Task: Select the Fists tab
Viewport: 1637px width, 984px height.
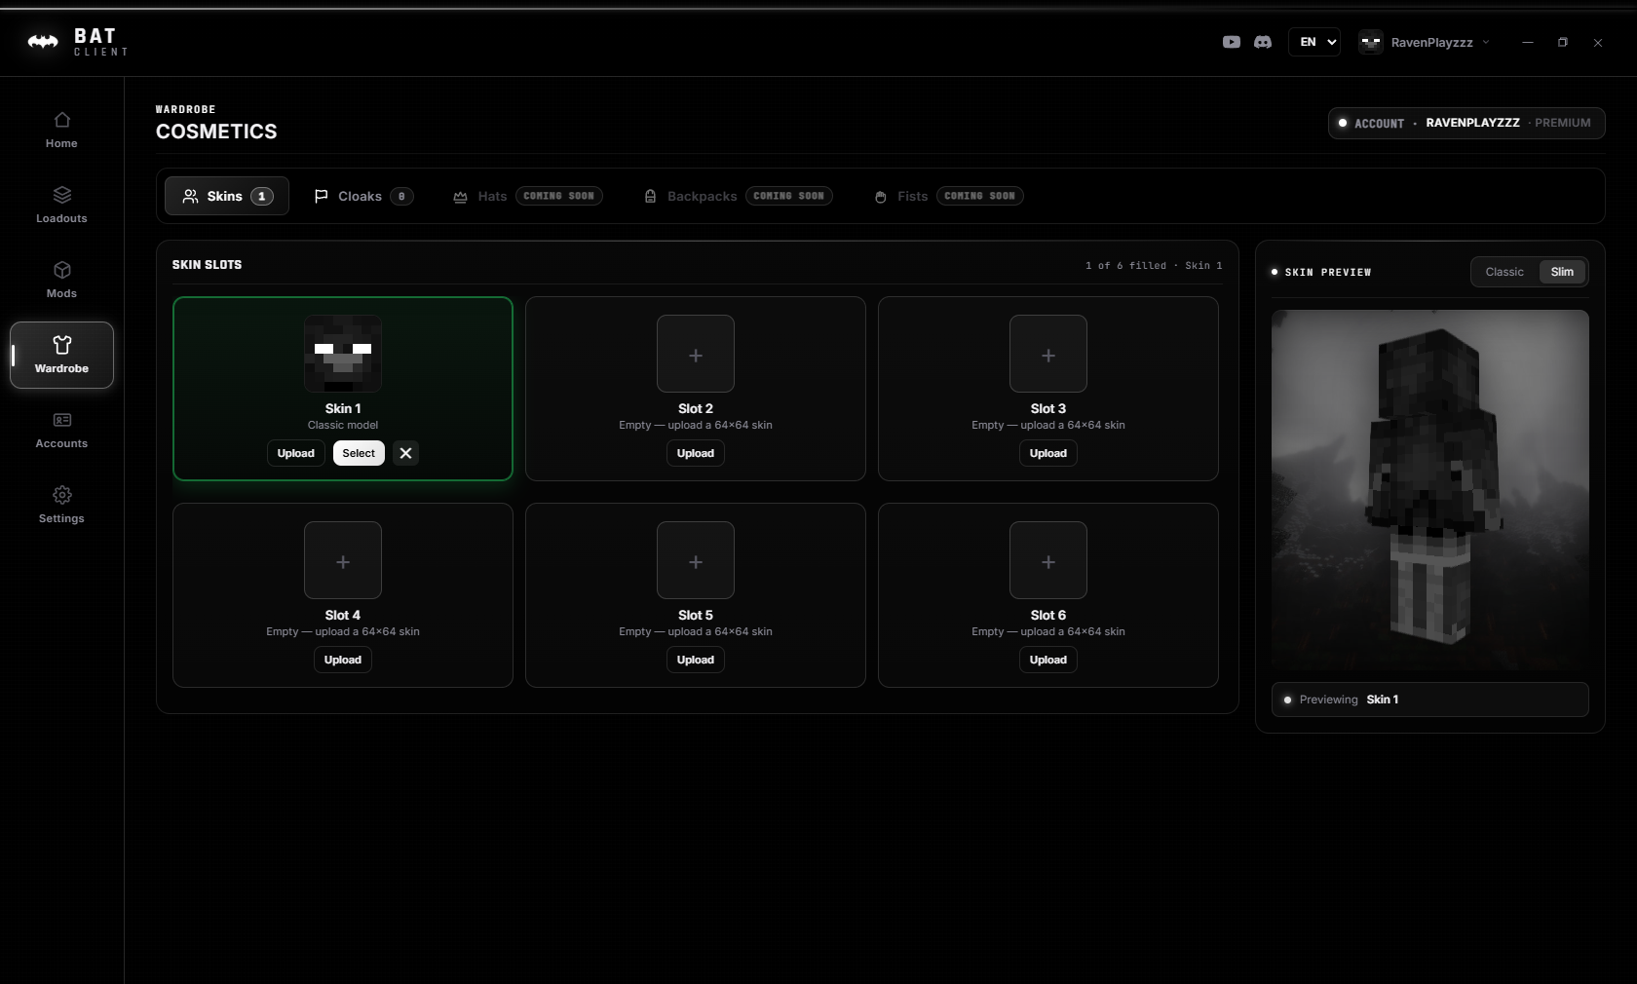Action: (x=948, y=196)
